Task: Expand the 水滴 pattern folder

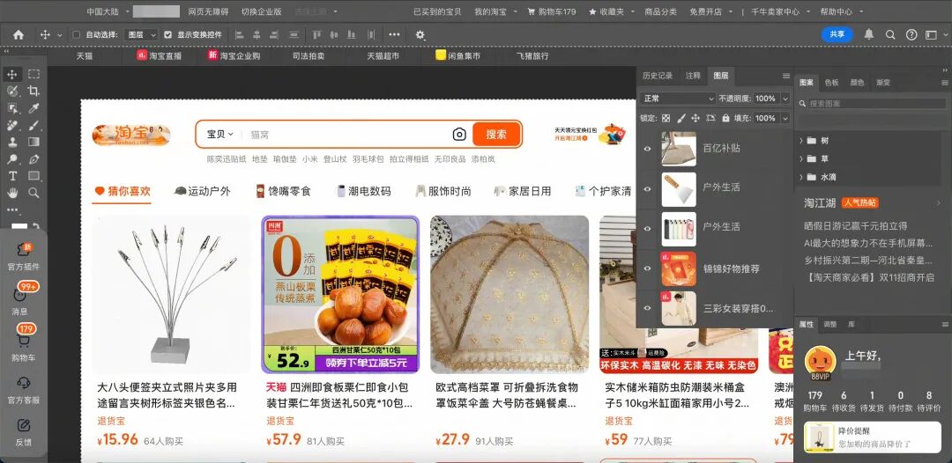Action: coord(801,177)
